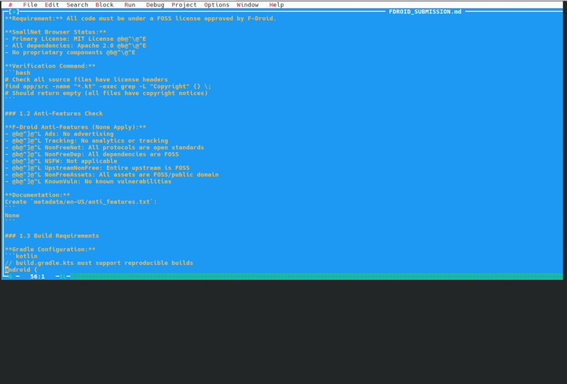Open the Project menu
The width and height of the screenshot is (567, 384).
coord(184,4)
